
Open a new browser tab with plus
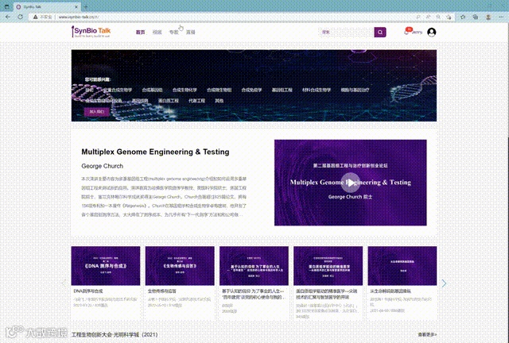click(86, 6)
